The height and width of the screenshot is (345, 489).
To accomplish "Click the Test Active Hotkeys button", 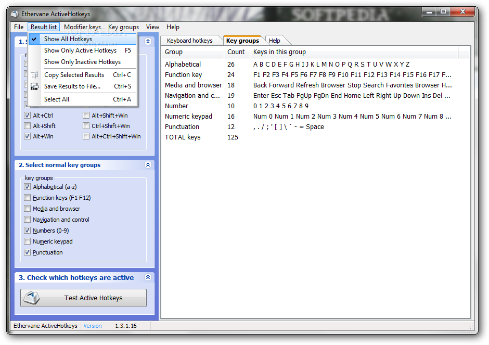I will click(x=84, y=298).
